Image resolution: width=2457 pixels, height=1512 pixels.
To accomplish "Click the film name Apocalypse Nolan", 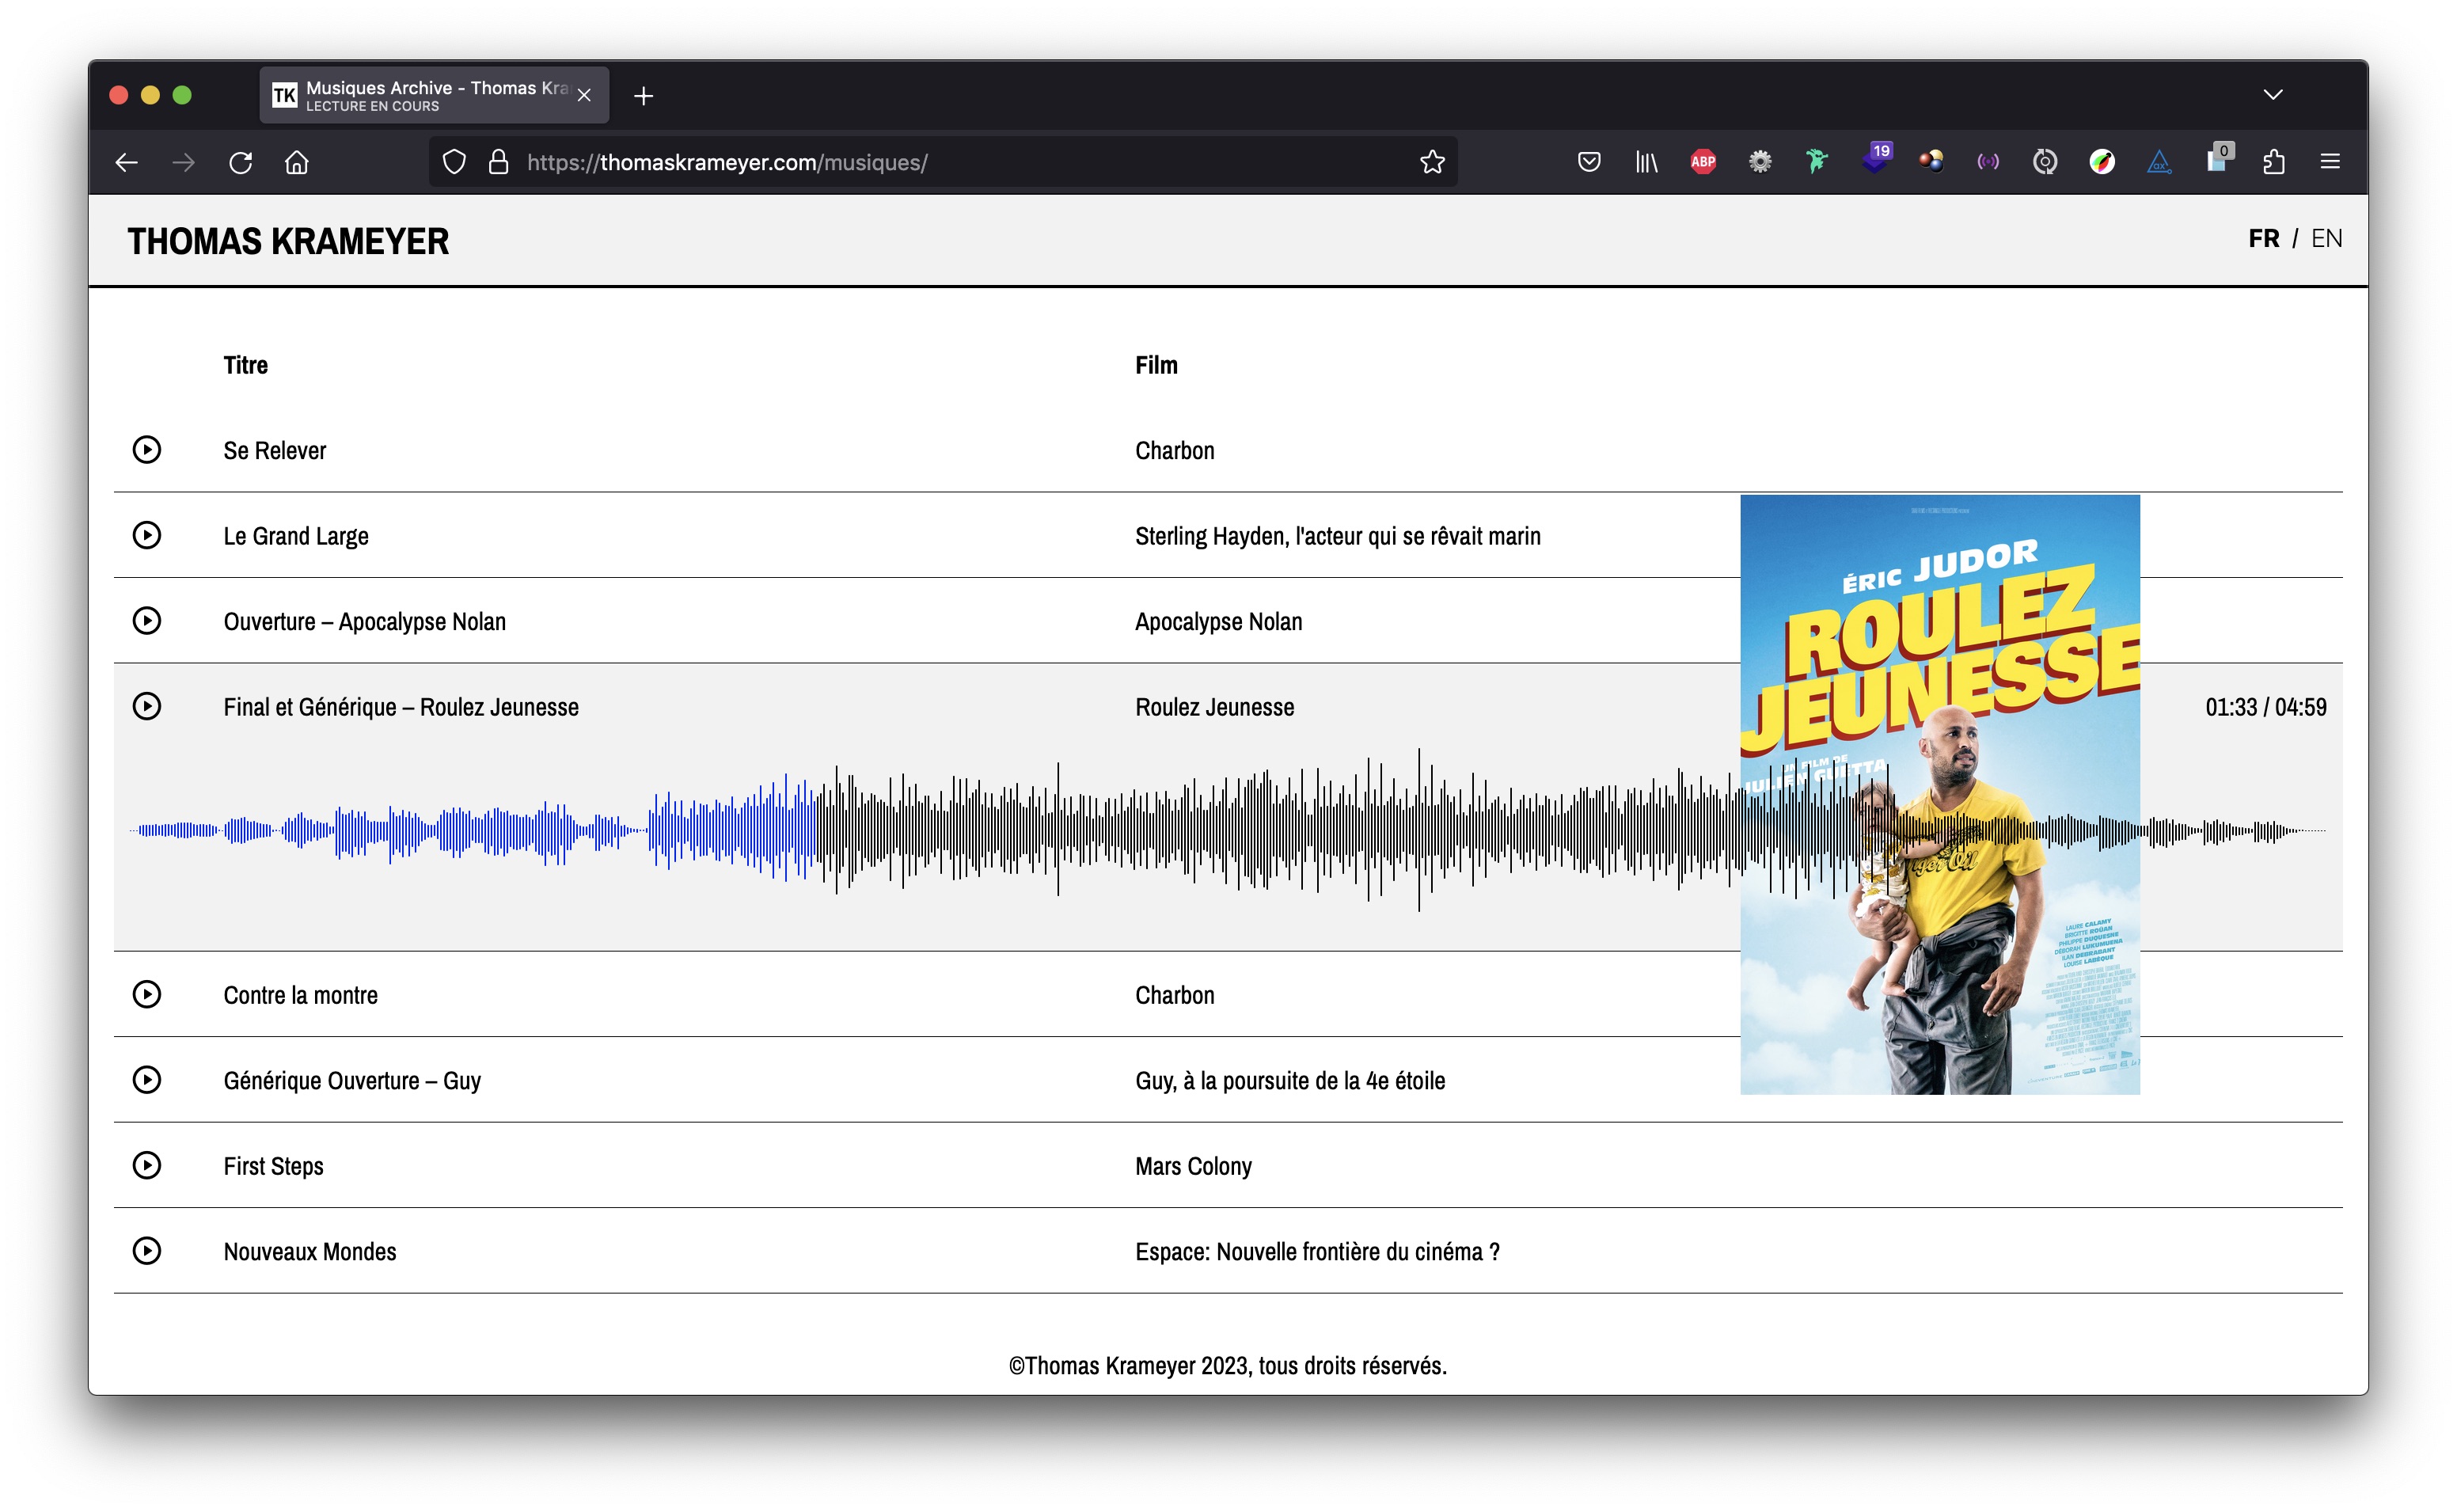I will (1218, 622).
